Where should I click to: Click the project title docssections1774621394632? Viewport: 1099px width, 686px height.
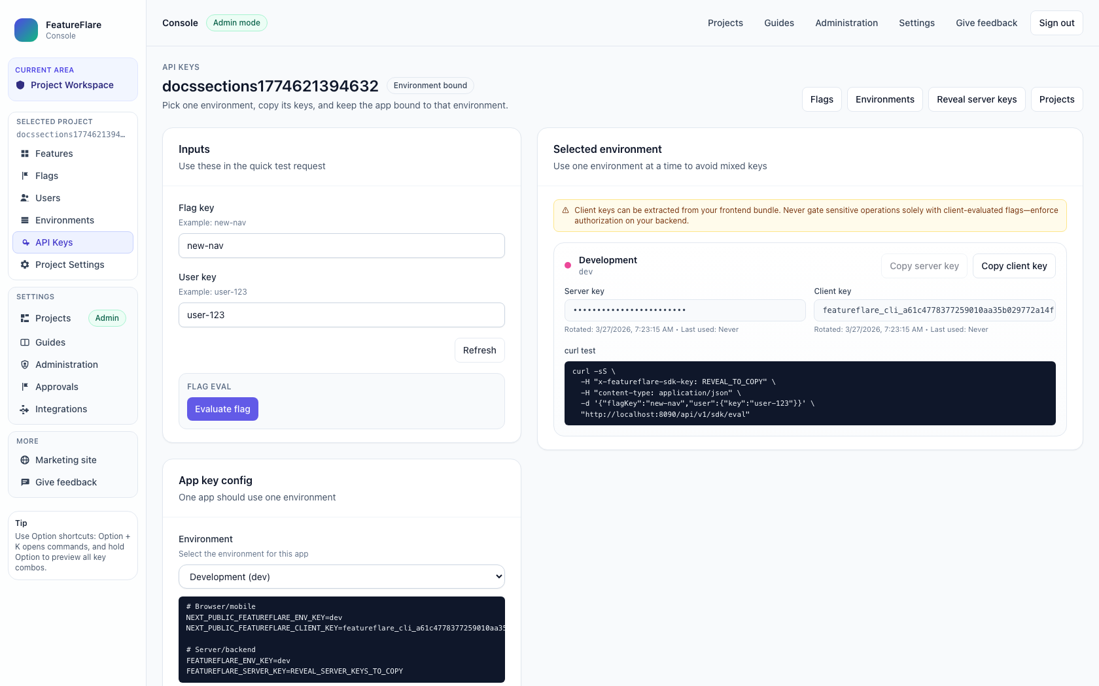tap(270, 86)
